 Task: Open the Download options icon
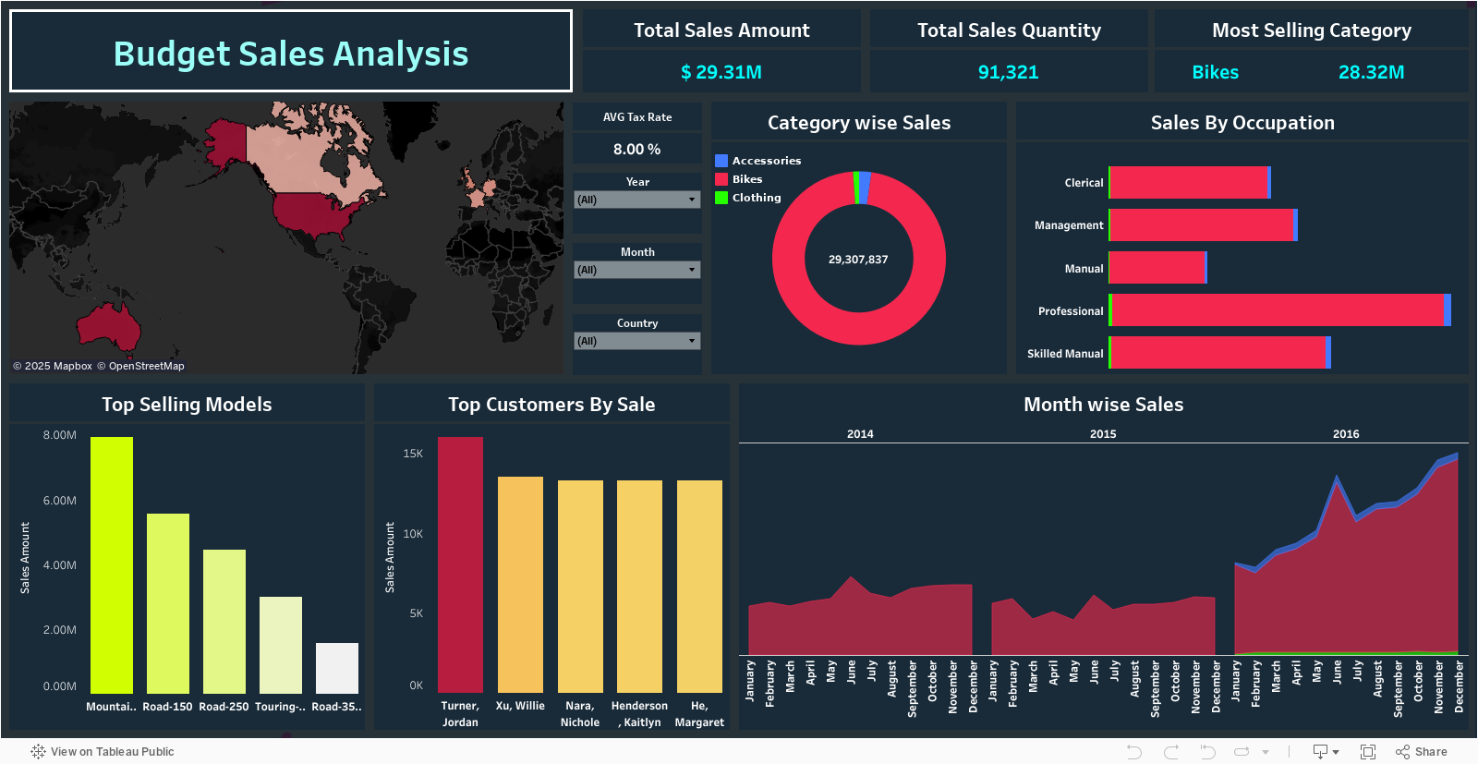click(1326, 752)
